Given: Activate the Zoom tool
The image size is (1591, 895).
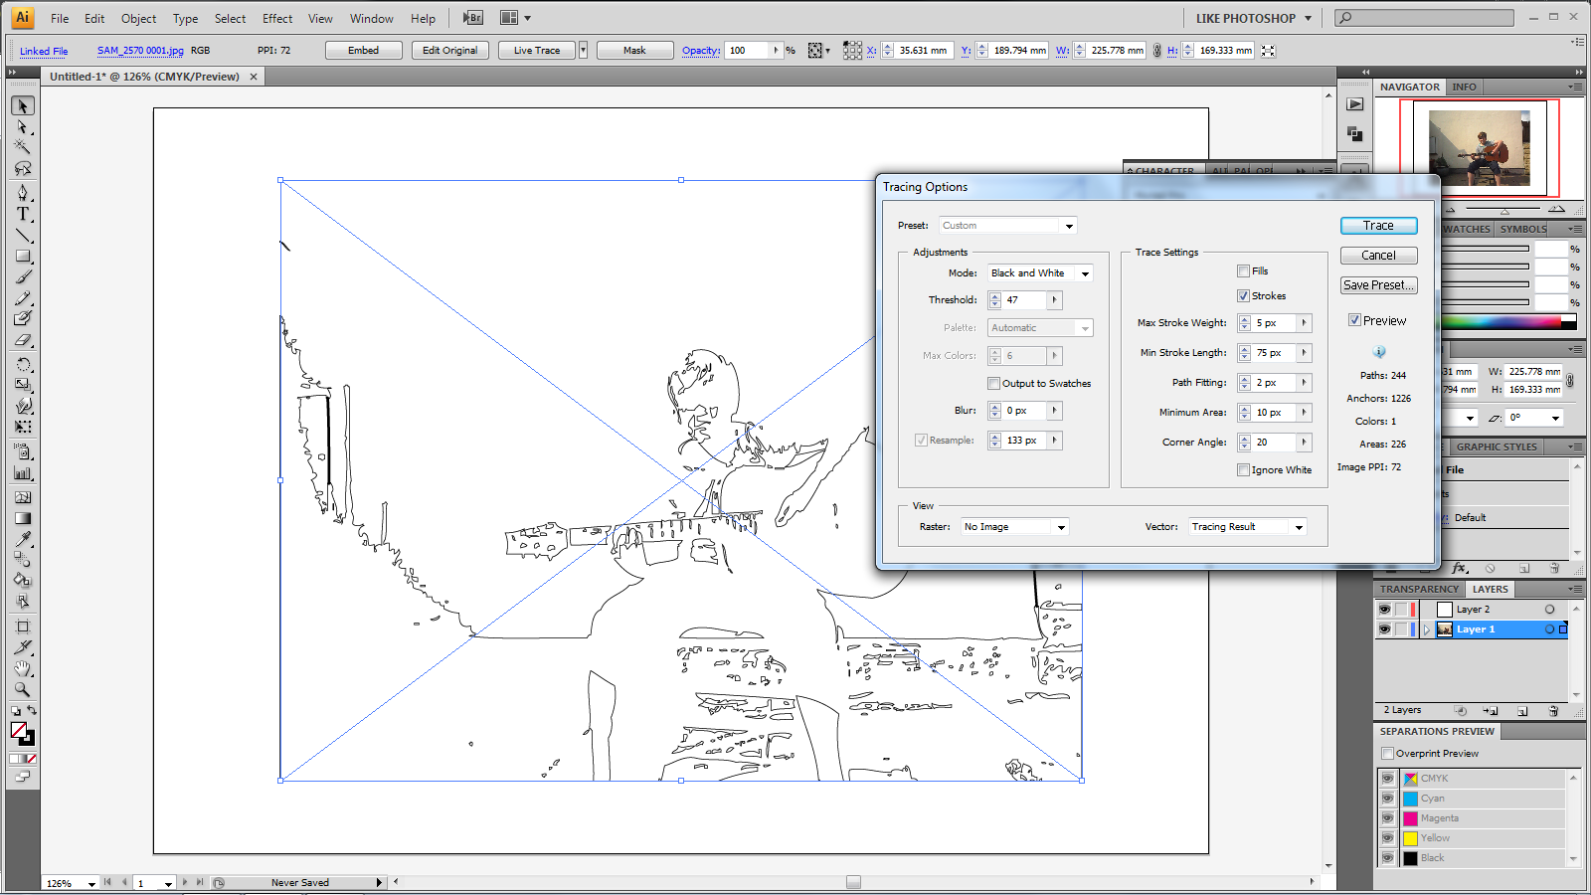Looking at the screenshot, I should click(22, 688).
